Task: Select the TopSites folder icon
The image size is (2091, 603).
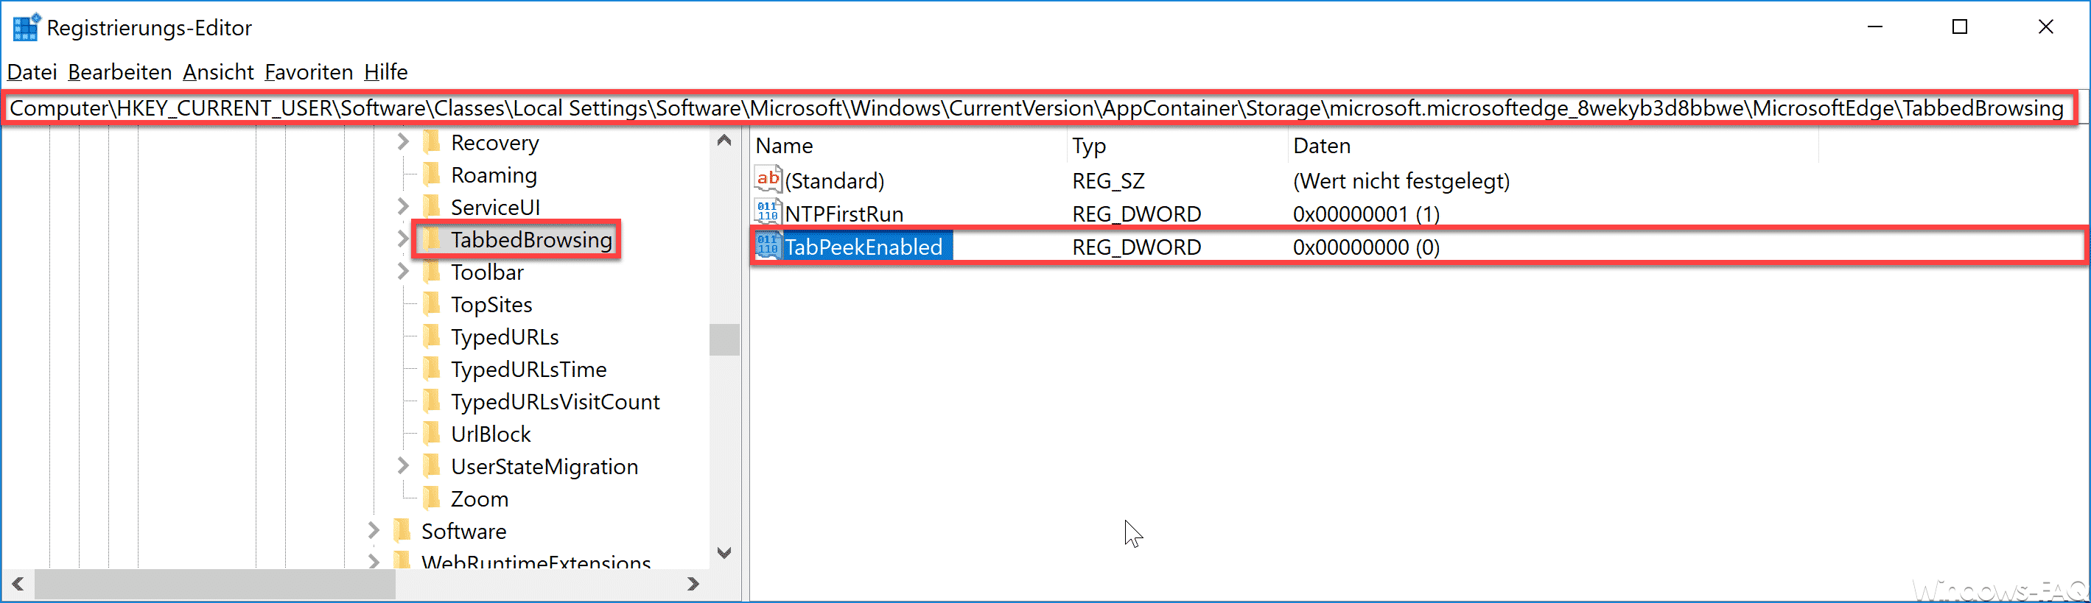Action: pos(432,304)
